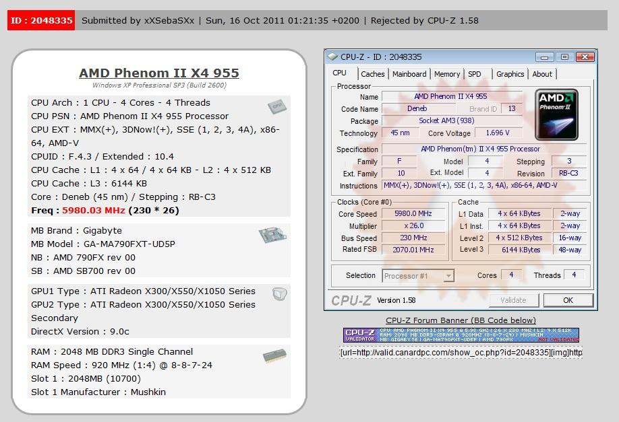
Task: Switch to the CPU tab
Action: (x=339, y=73)
